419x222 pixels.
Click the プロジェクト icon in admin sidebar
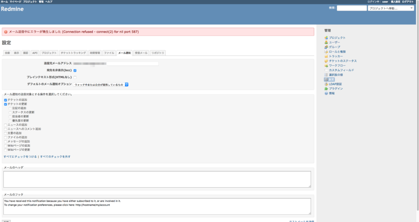click(326, 38)
